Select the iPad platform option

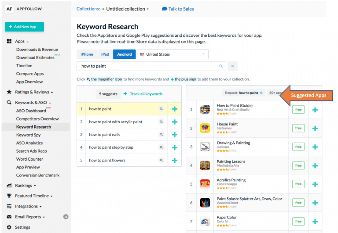(x=105, y=54)
